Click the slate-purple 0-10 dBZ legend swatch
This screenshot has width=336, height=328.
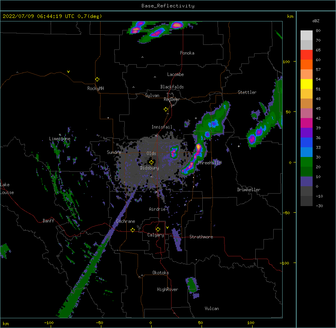[306, 182]
